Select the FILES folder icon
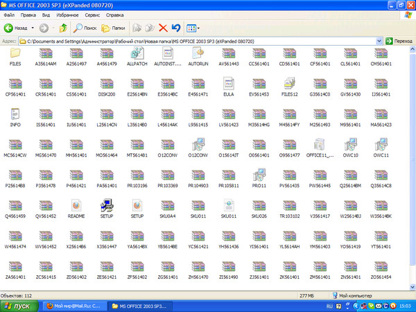 pyautogui.click(x=15, y=53)
